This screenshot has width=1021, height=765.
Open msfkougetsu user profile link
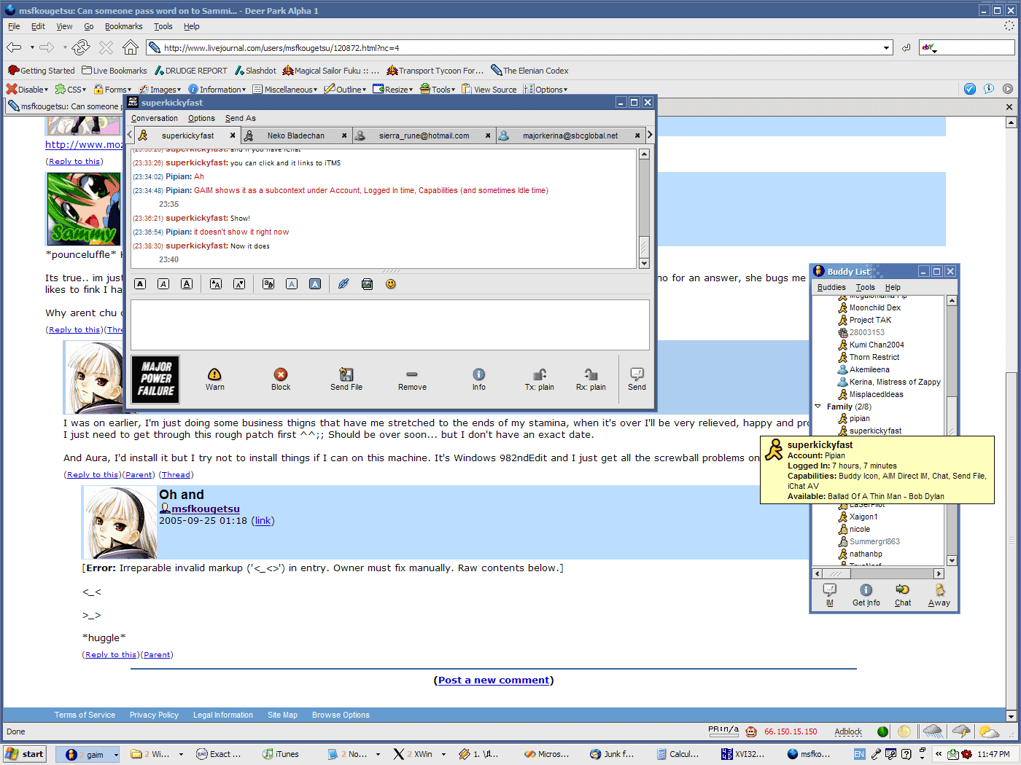206,509
